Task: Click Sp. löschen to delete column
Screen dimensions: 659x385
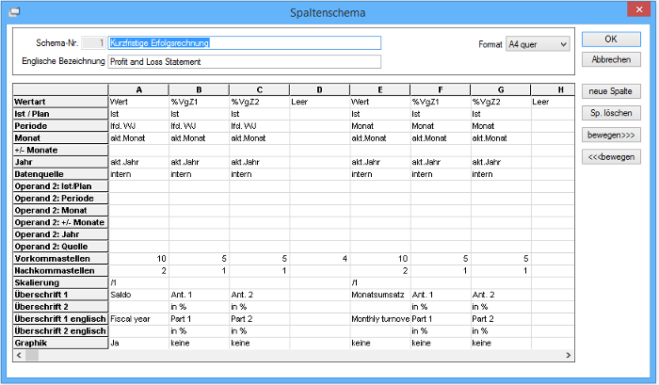Action: click(611, 113)
